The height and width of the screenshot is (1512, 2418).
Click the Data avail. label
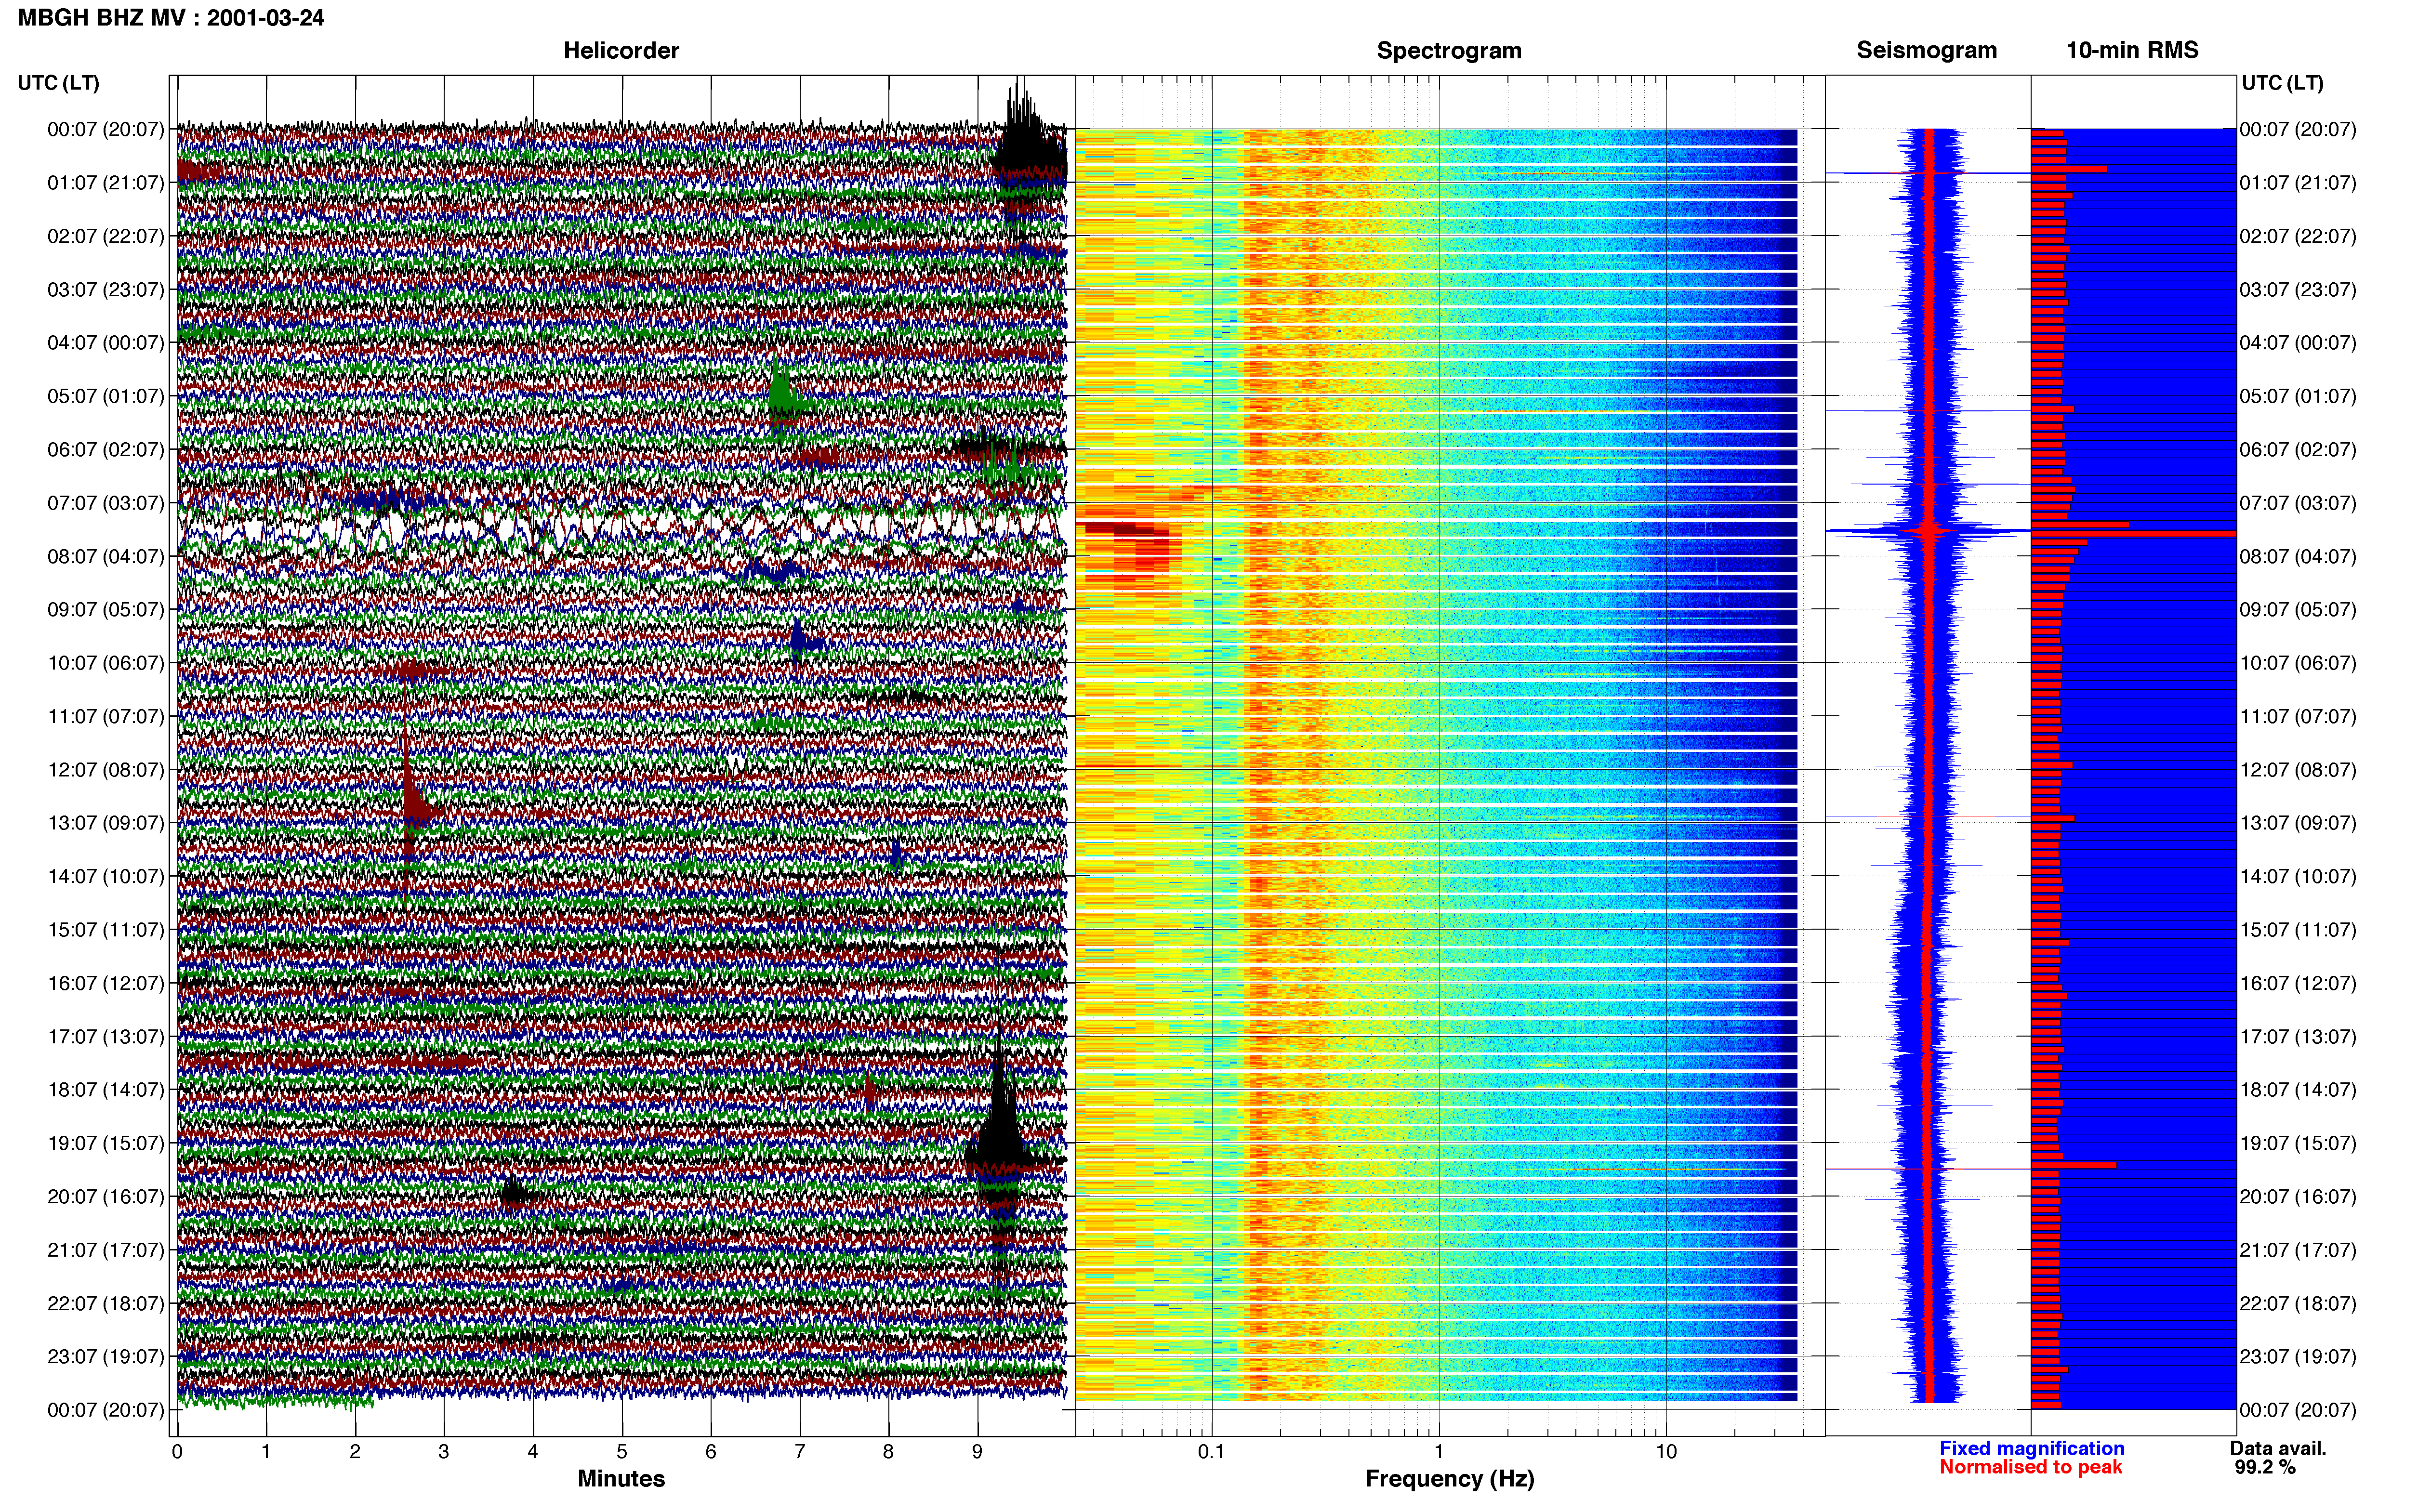click(2278, 1448)
